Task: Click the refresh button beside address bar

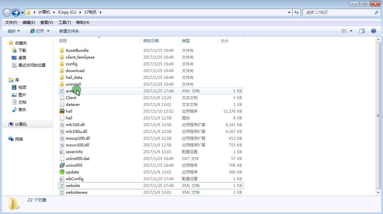Action: click(x=297, y=12)
